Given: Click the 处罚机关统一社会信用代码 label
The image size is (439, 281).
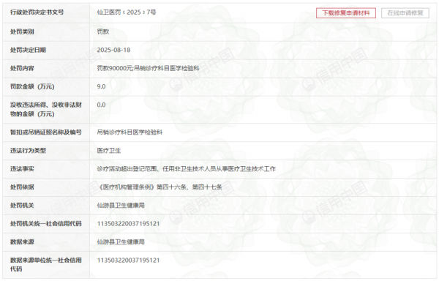Looking at the screenshot, I should (46, 224).
